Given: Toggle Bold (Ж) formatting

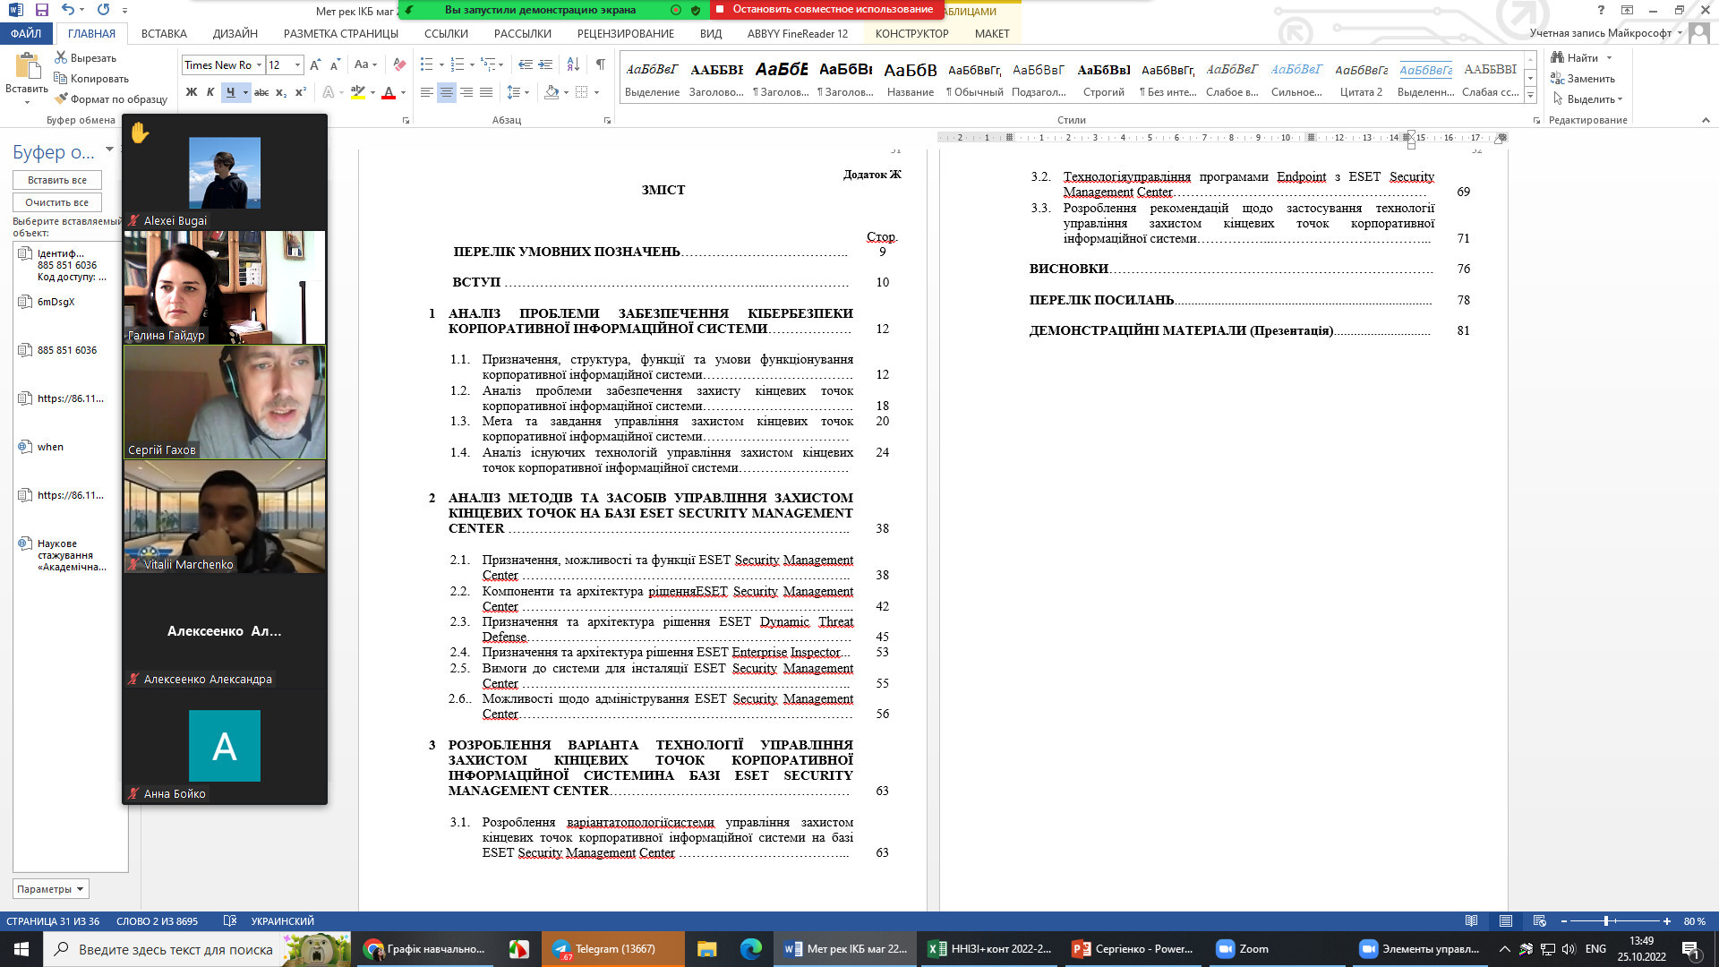Looking at the screenshot, I should click(x=191, y=92).
